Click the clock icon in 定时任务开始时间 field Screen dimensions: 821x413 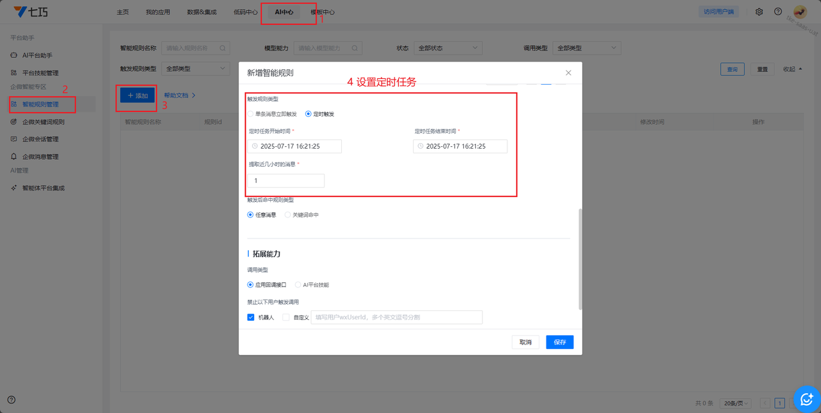pyautogui.click(x=255, y=146)
